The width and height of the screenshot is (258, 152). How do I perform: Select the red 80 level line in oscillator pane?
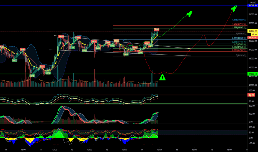coord(123,95)
